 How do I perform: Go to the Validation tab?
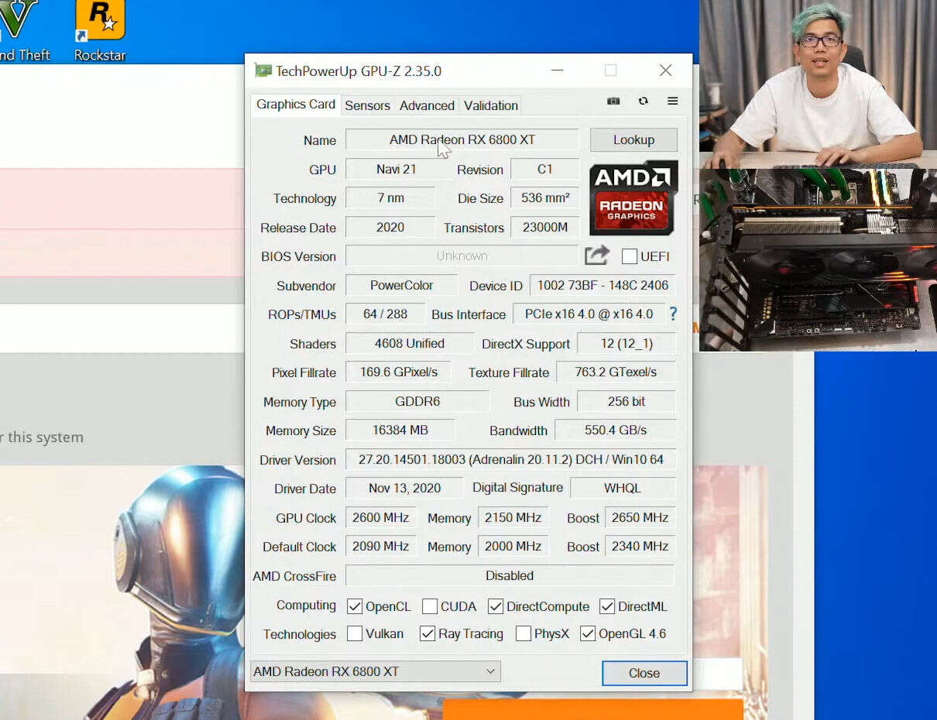coord(490,105)
